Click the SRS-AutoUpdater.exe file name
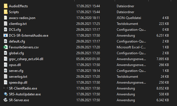This screenshot has height=106, width=177. 25,94
